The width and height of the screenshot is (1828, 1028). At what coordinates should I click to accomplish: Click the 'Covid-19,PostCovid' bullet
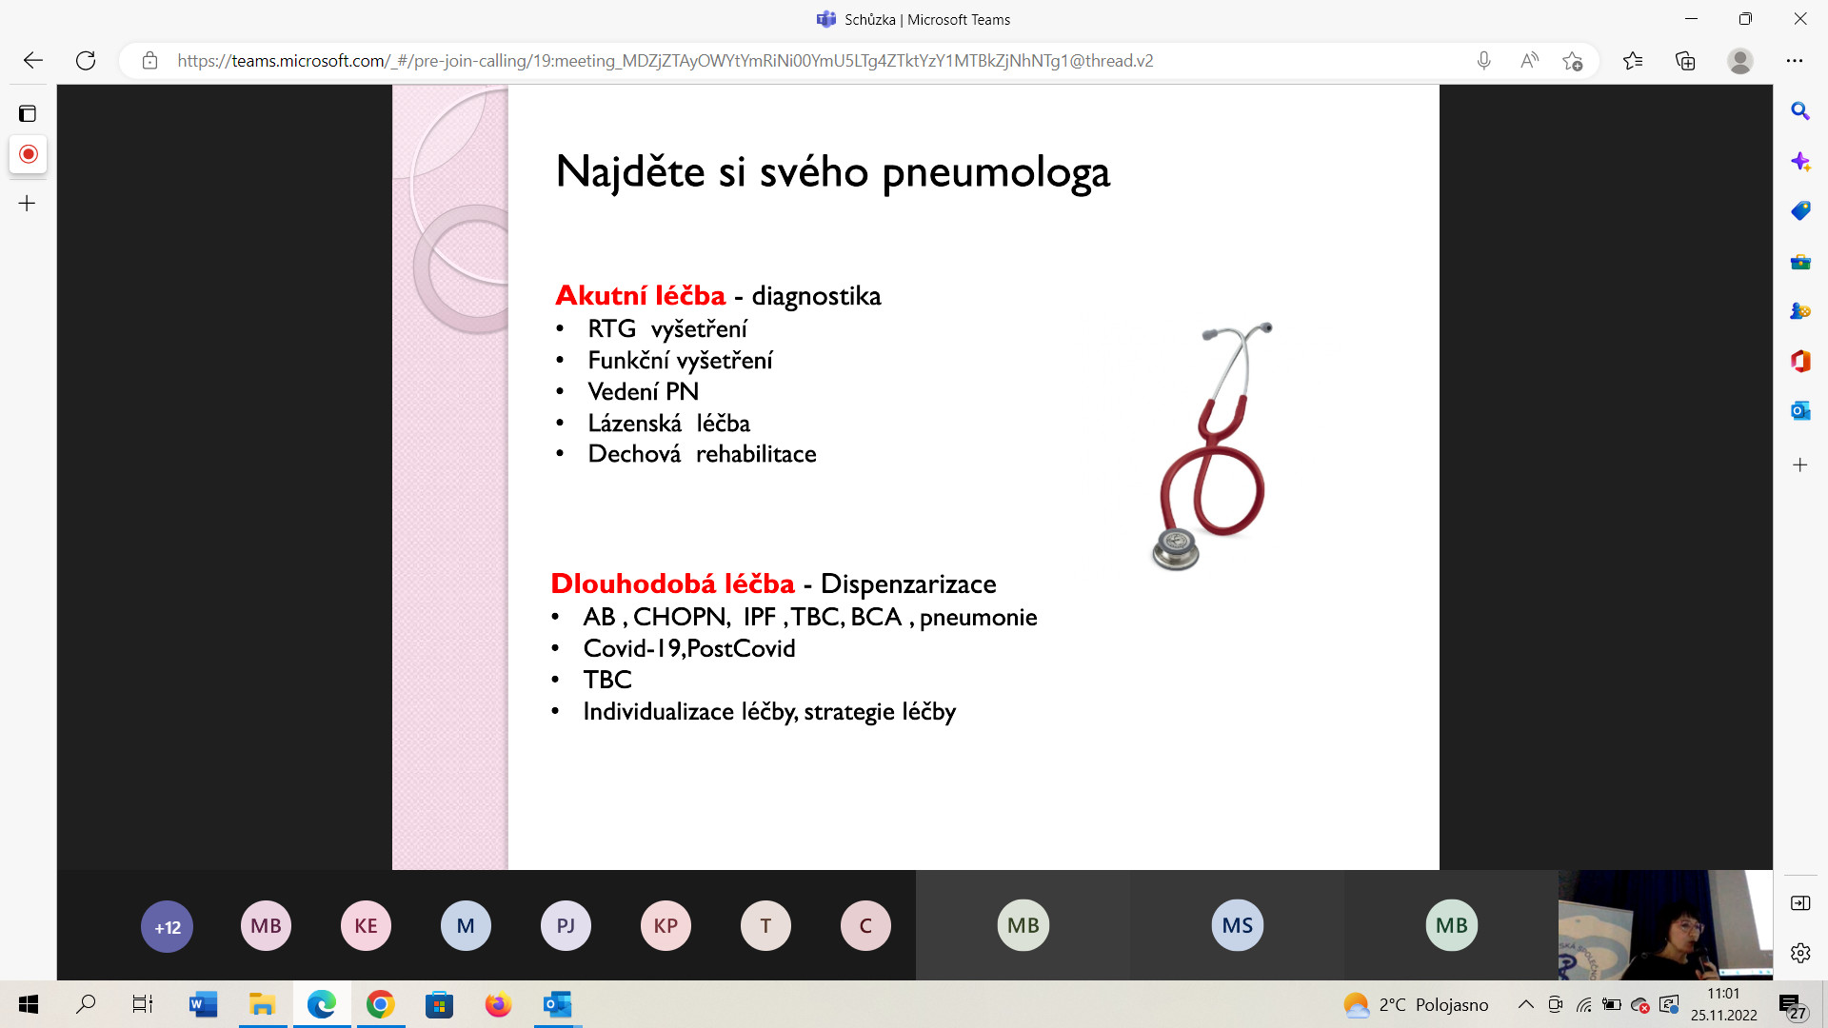point(689,648)
